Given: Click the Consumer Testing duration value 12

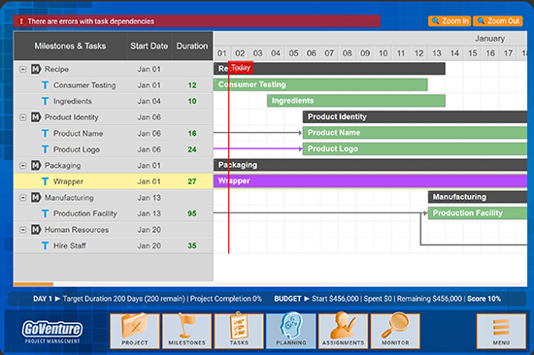Looking at the screenshot, I should point(192,85).
